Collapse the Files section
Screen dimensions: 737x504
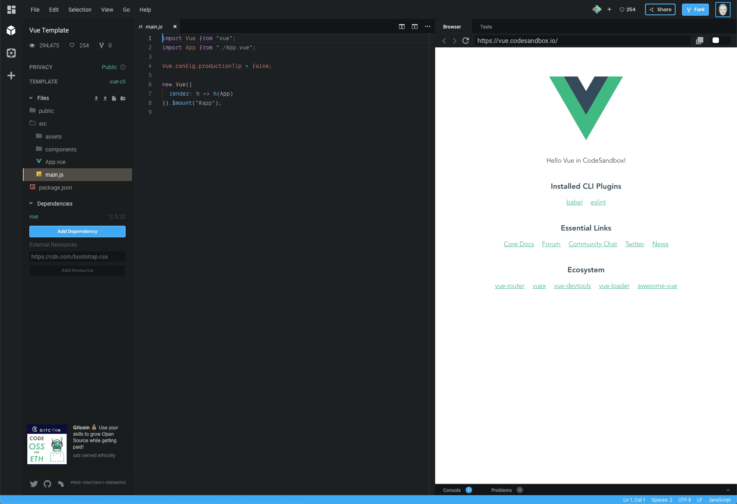pos(31,98)
